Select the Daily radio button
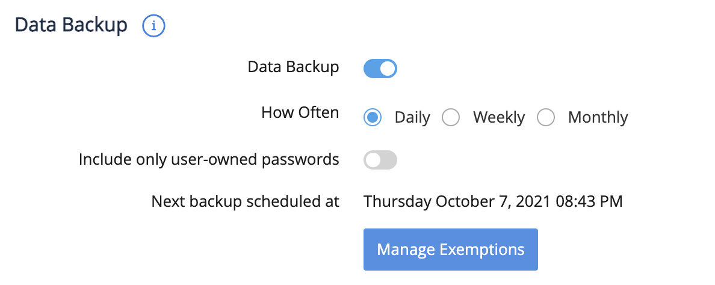715x285 pixels. 373,117
